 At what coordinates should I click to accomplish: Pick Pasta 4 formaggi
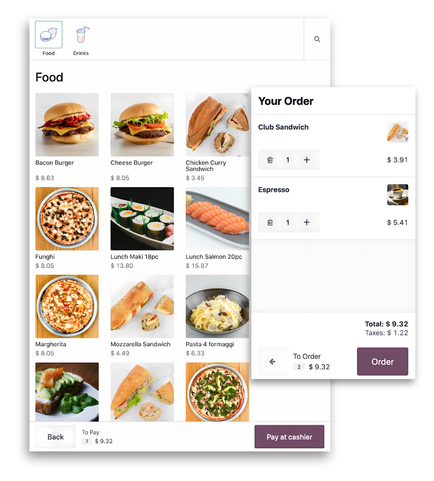coord(217,307)
